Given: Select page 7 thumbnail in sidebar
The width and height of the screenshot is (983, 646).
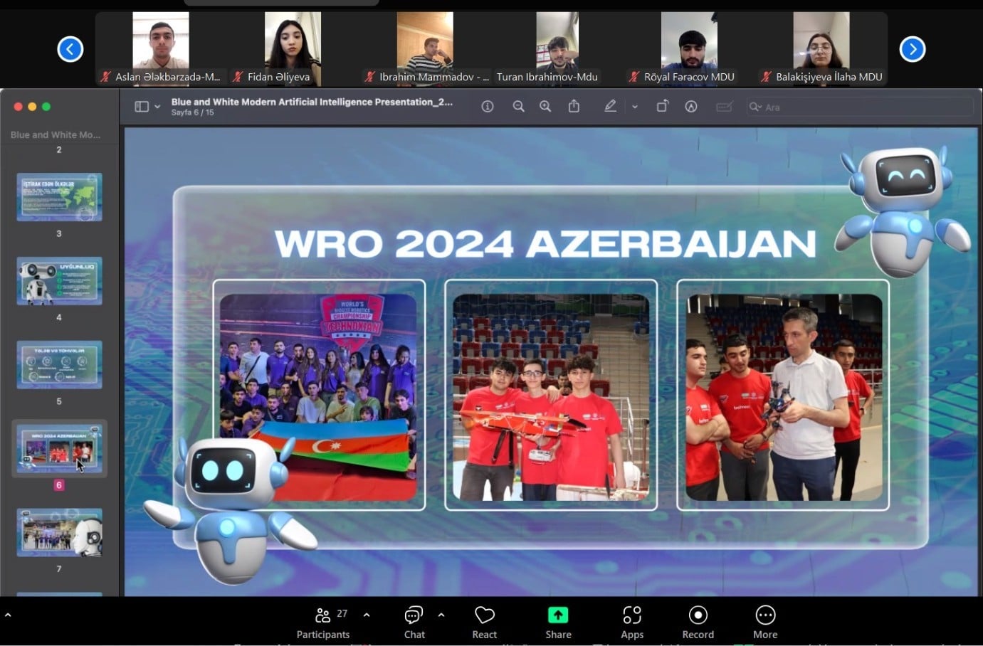Looking at the screenshot, I should click(x=60, y=533).
